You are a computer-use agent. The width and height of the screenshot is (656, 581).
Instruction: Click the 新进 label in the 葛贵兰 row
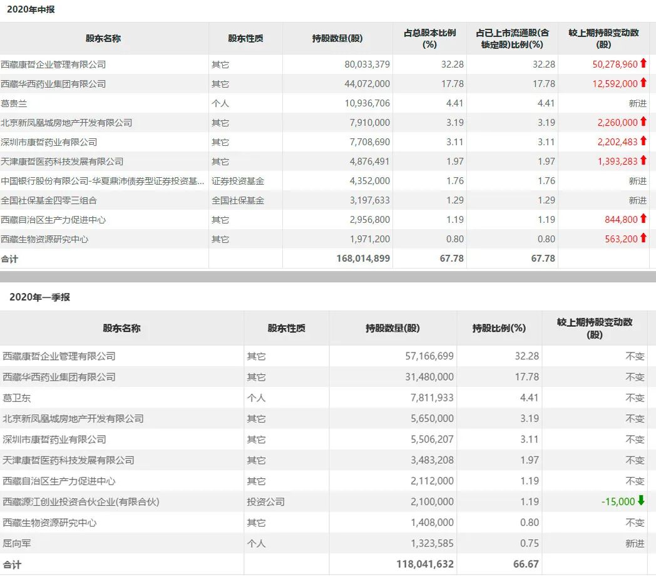[638, 103]
